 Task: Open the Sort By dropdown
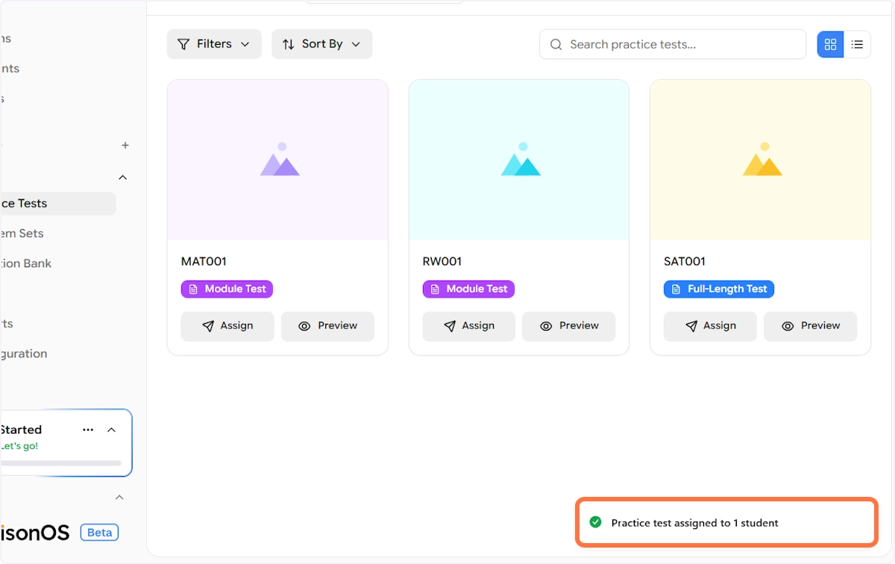321,44
